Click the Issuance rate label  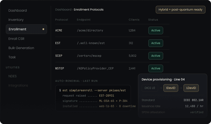151,106
